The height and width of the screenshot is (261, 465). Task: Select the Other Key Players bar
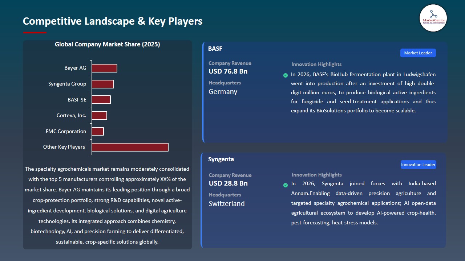pyautogui.click(x=130, y=147)
